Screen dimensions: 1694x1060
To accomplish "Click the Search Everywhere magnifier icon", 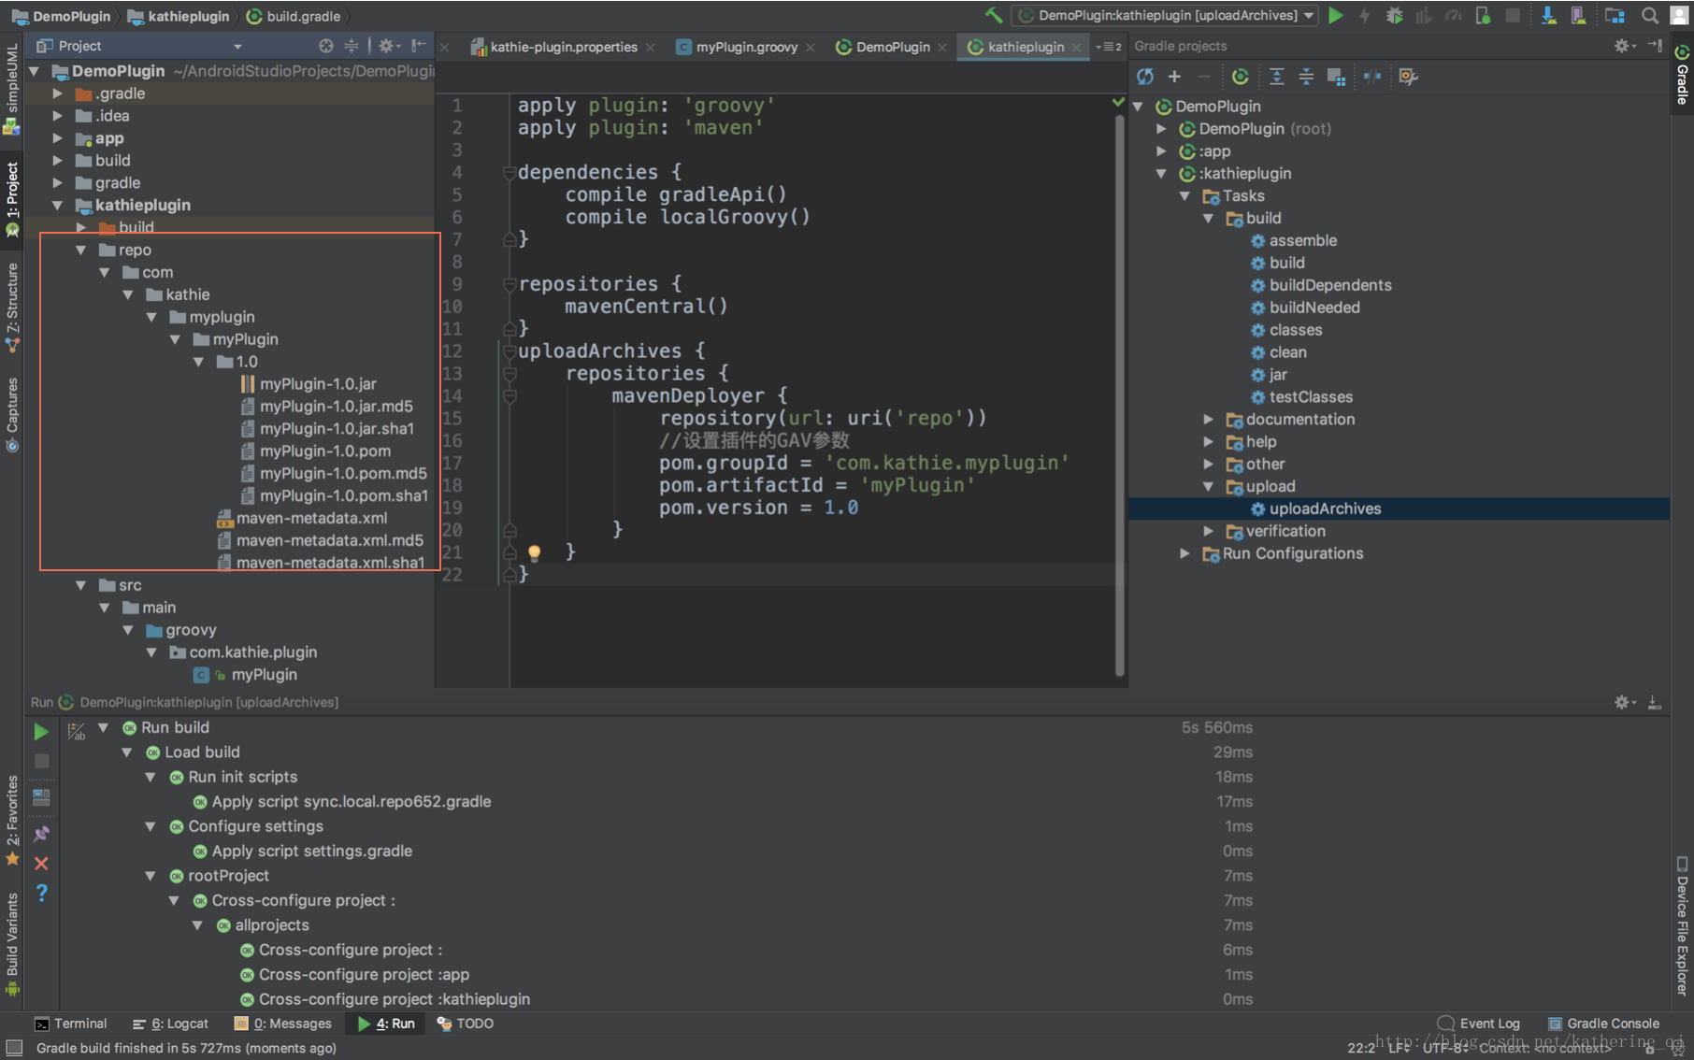I will pos(1650,15).
